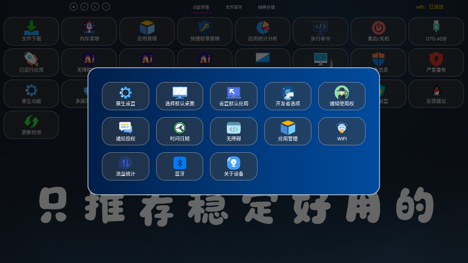Open the WIFI settings tile

(342, 131)
